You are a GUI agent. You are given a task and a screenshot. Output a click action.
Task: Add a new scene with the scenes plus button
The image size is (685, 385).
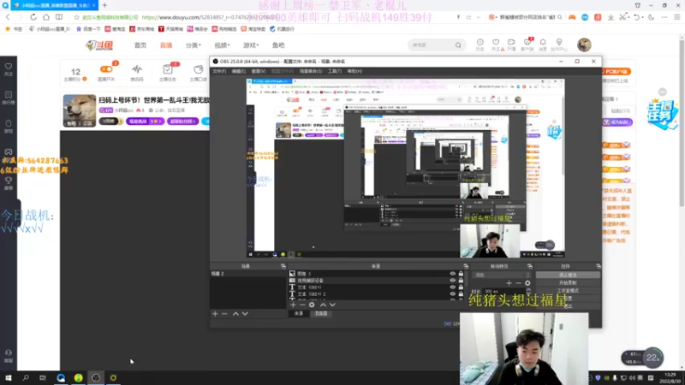215,314
